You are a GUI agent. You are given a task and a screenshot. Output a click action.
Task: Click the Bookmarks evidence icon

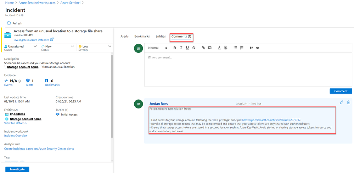pyautogui.click(x=47, y=80)
